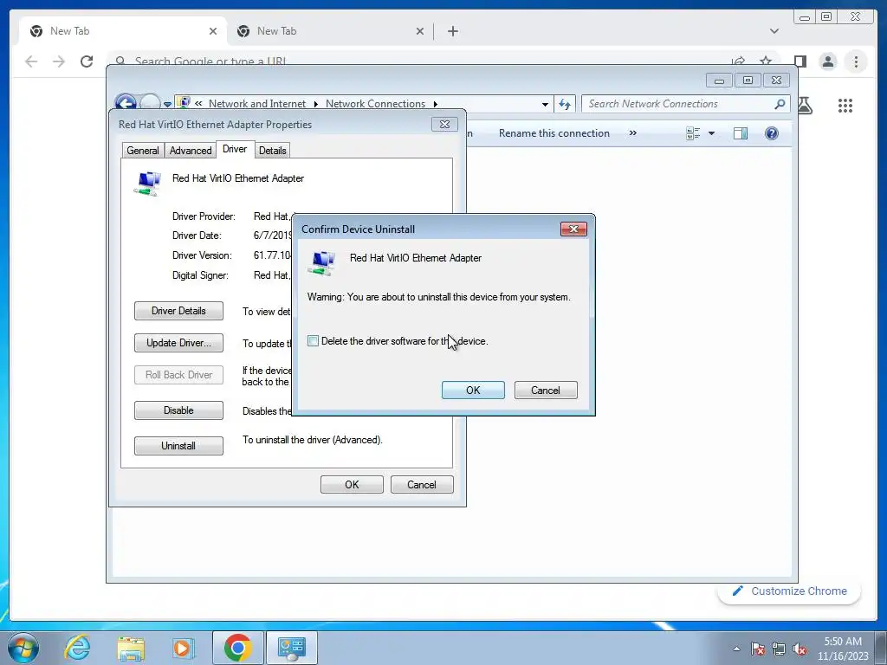Open a new Chrome tab with plus
The image size is (887, 665).
[x=452, y=31]
